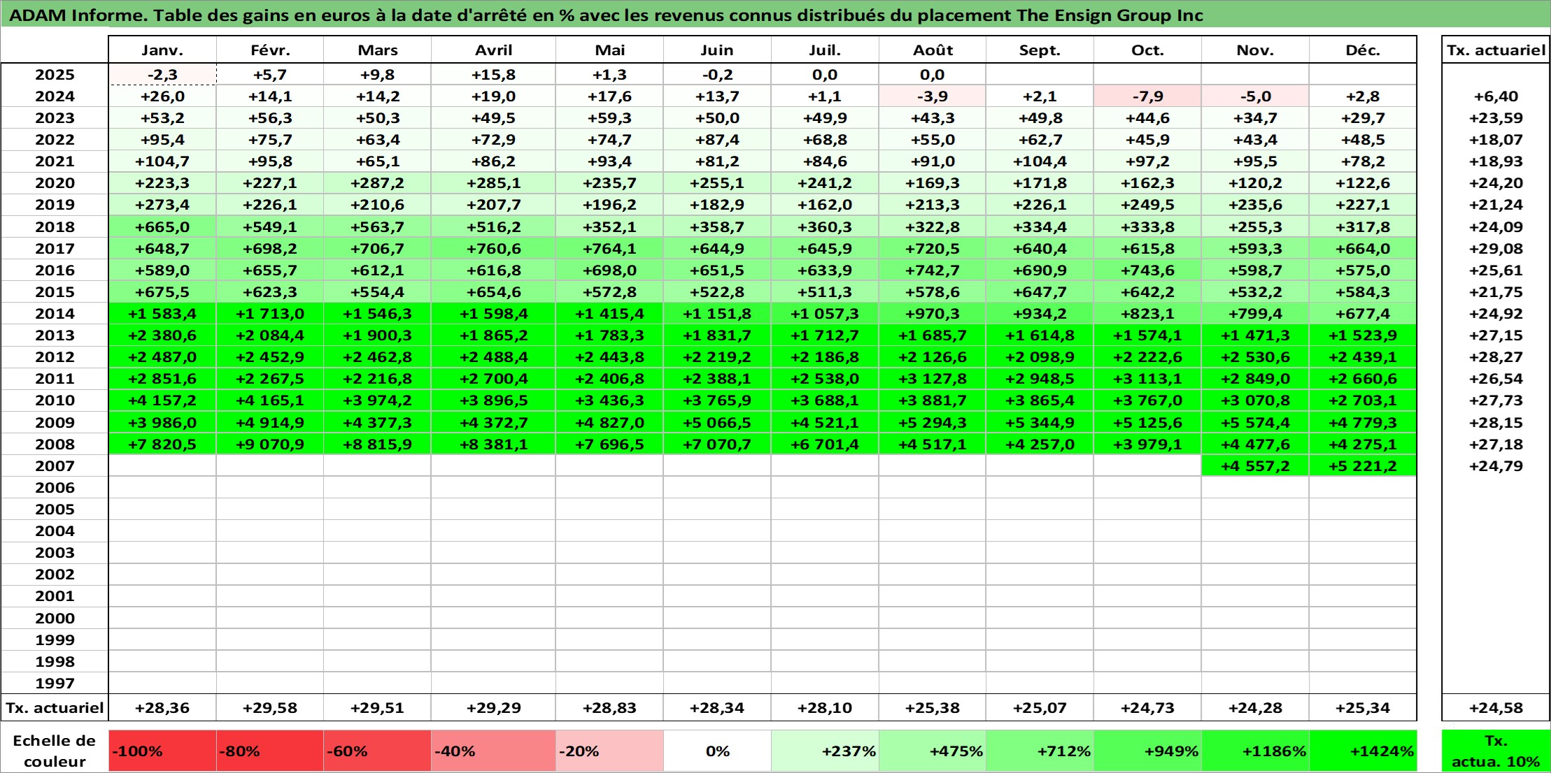This screenshot has width=1551, height=773.
Task: Click the +675,5 cell in 2015
Action: (162, 292)
